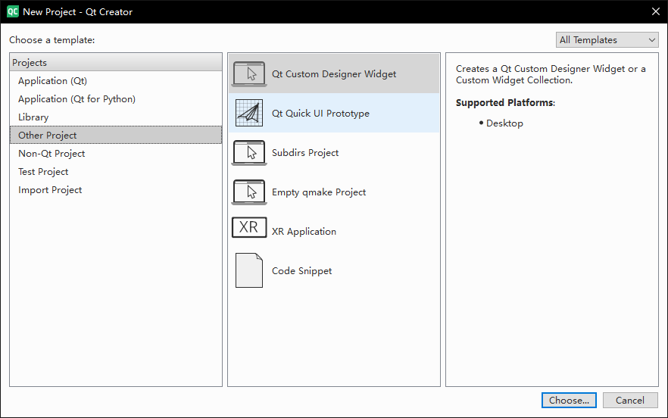The image size is (668, 418).
Task: Click the Cancel button
Action: coord(630,400)
